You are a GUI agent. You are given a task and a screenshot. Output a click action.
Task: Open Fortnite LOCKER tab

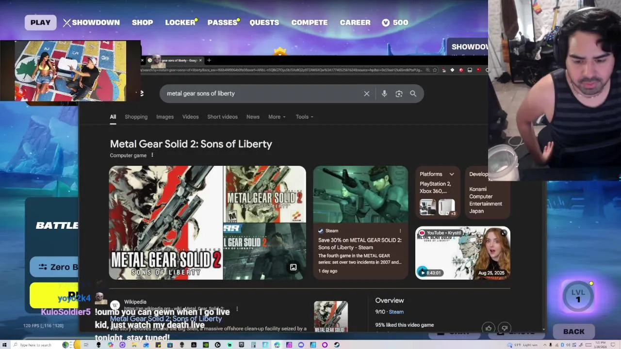point(180,22)
